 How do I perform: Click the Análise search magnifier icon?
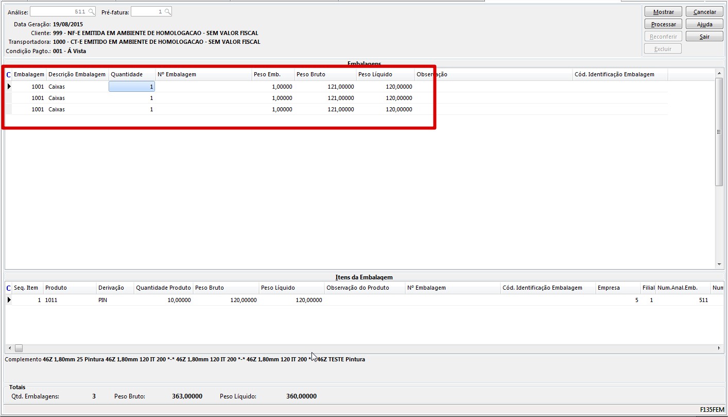click(91, 12)
